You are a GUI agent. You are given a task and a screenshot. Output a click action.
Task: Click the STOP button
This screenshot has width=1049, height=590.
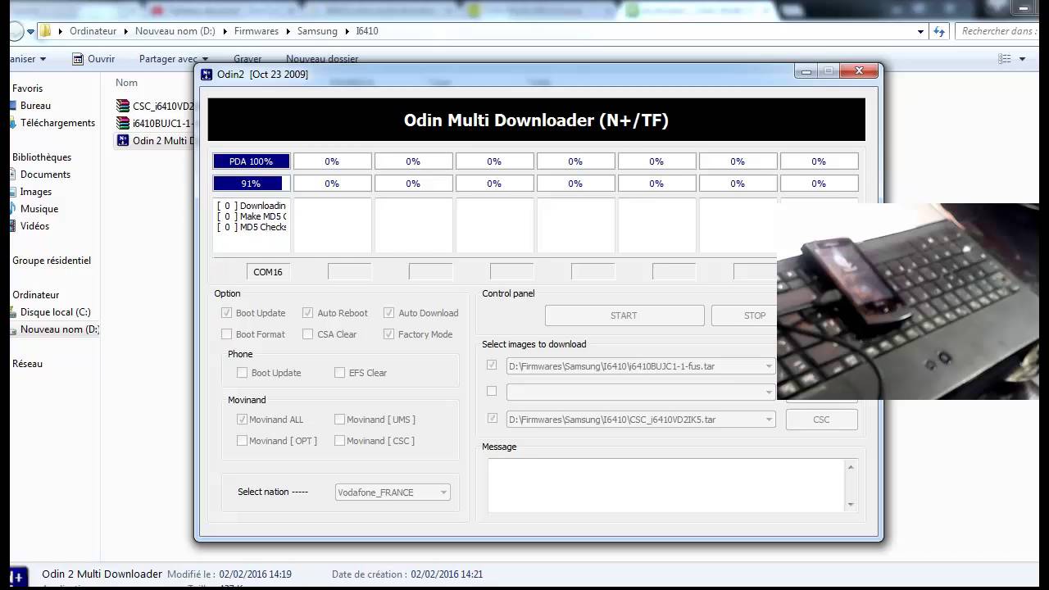coord(744,315)
